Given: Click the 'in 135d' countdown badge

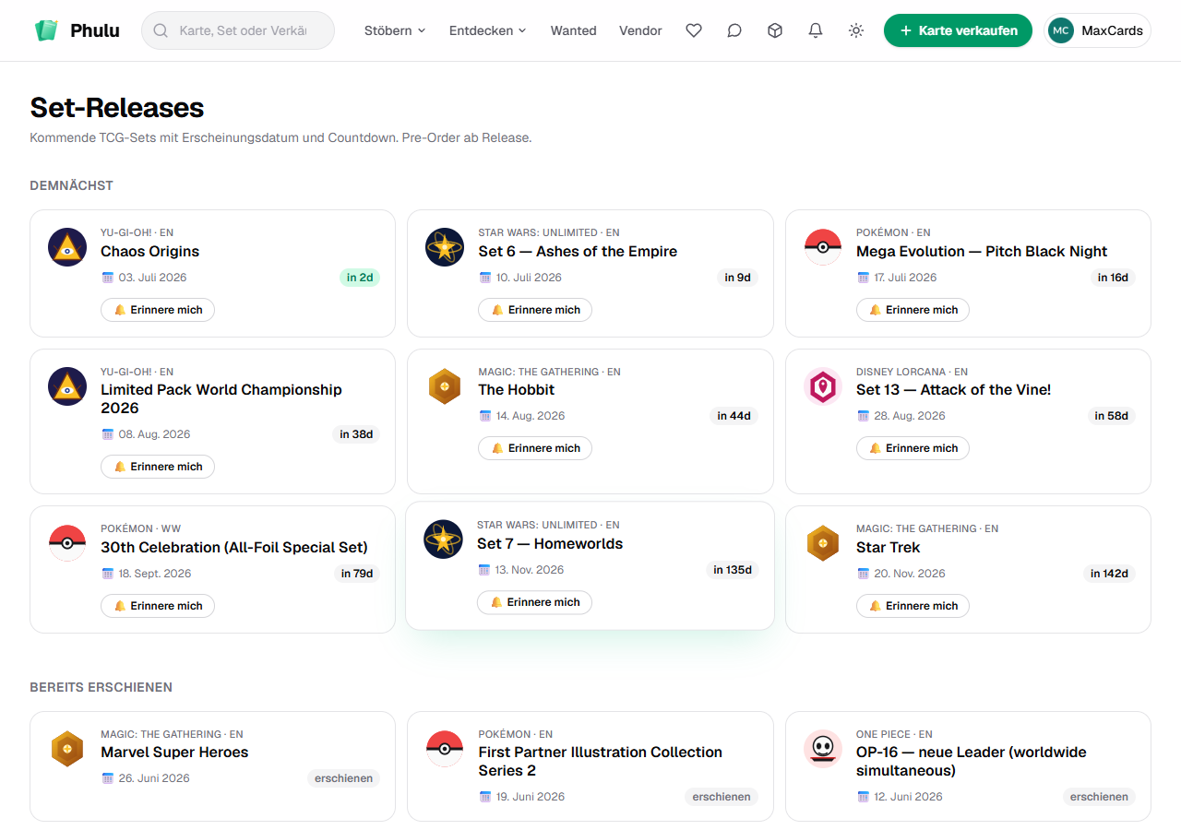Looking at the screenshot, I should (x=733, y=570).
